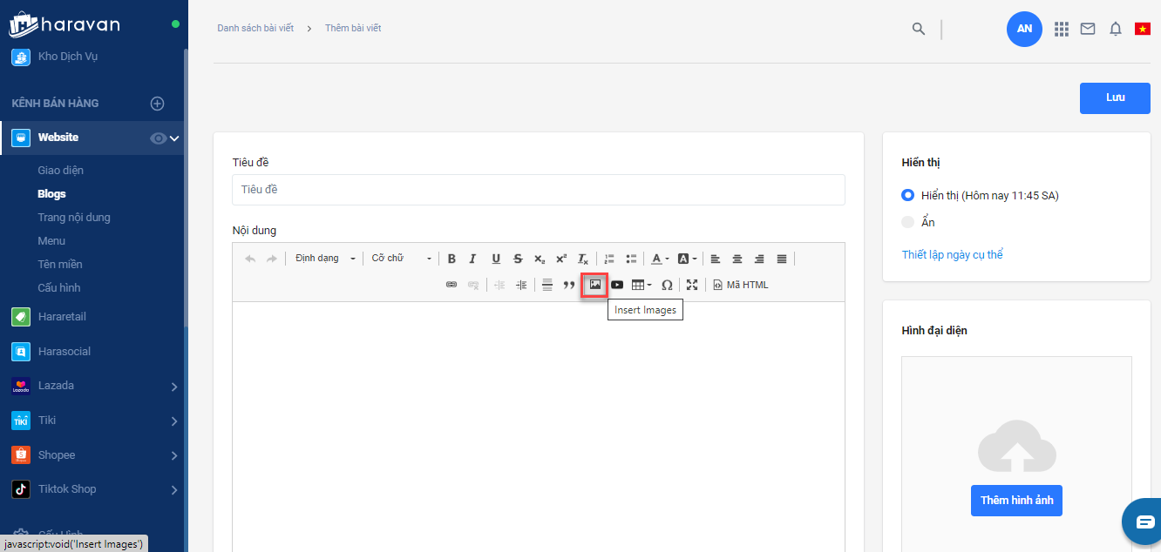Insert a special character (Omega)

tap(667, 285)
